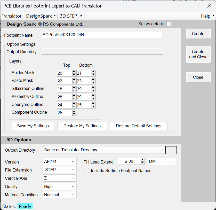Enable Include Suffix in Footprint Names
Screen dimensions: 216x210
(86, 170)
